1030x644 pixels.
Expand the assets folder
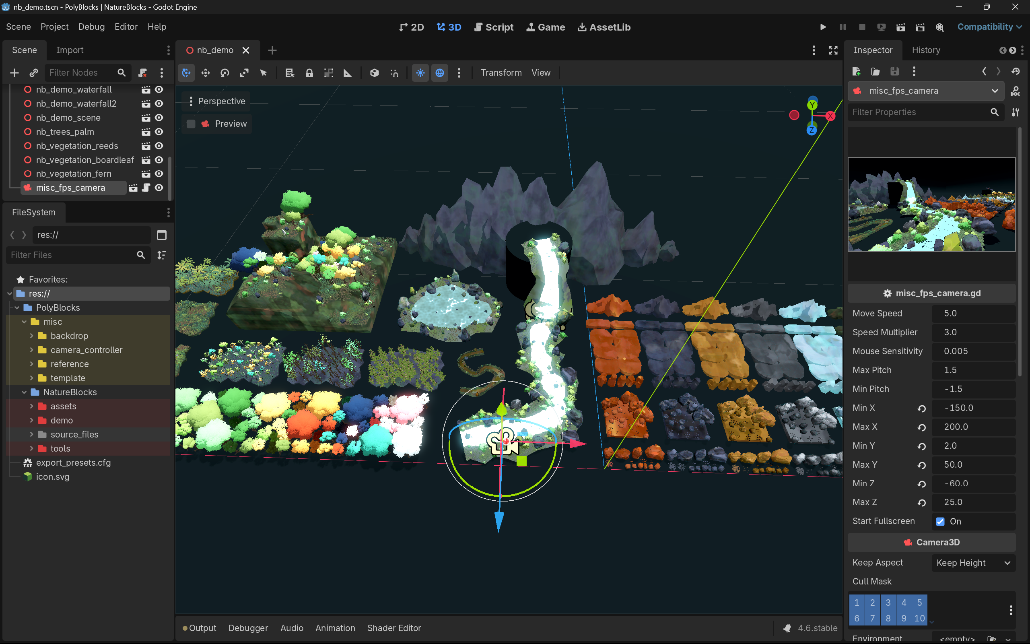point(31,407)
